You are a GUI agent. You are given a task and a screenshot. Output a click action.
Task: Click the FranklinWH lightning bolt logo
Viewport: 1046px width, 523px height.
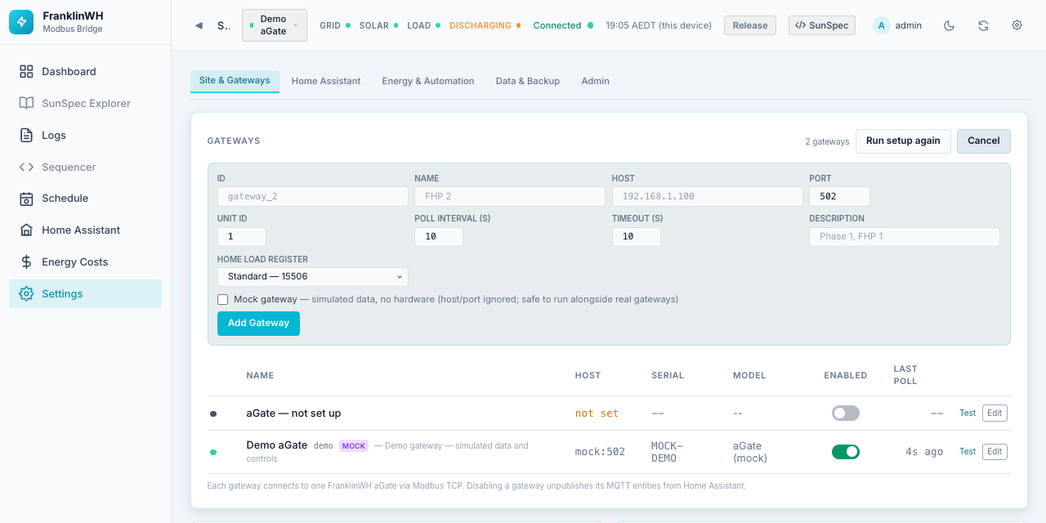22,22
